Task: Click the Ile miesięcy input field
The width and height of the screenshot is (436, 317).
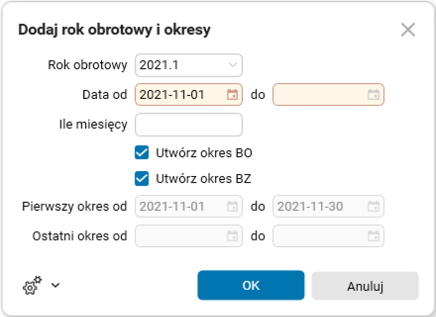Action: coord(188,125)
